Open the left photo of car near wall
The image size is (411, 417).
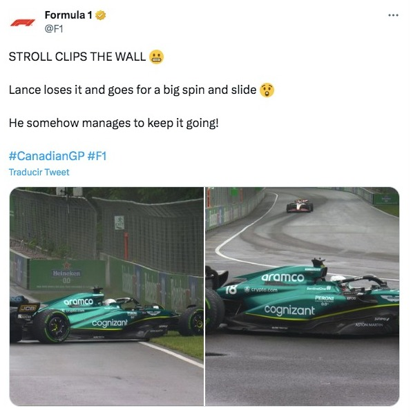coord(106,296)
